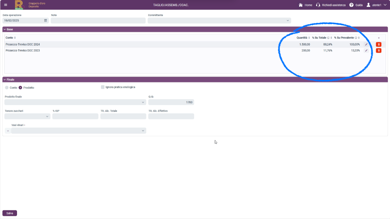Click the Tit. Alc. Totale field
Viewport: 390px width, 219px height.
pyautogui.click(x=123, y=116)
